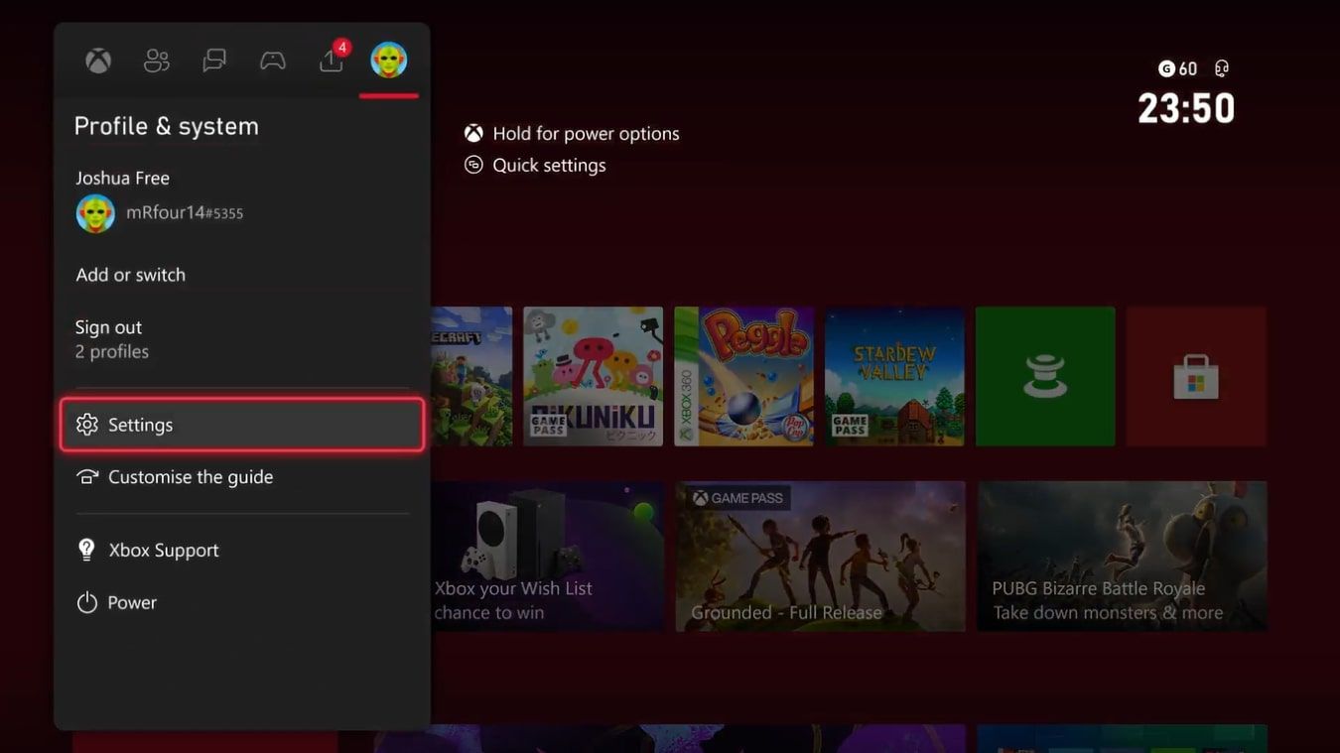Viewport: 1340px width, 753px height.
Task: Click the mRfour14 profile avatar
Action: click(94, 211)
